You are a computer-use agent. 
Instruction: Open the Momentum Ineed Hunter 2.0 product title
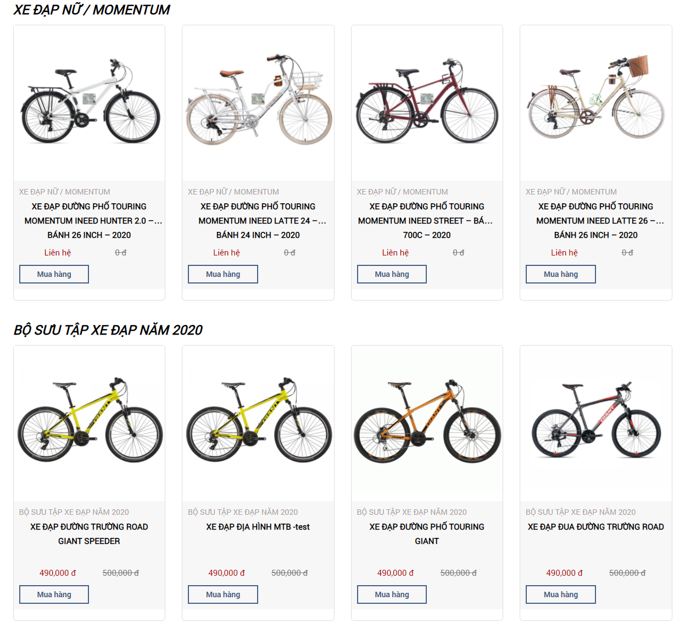89,220
